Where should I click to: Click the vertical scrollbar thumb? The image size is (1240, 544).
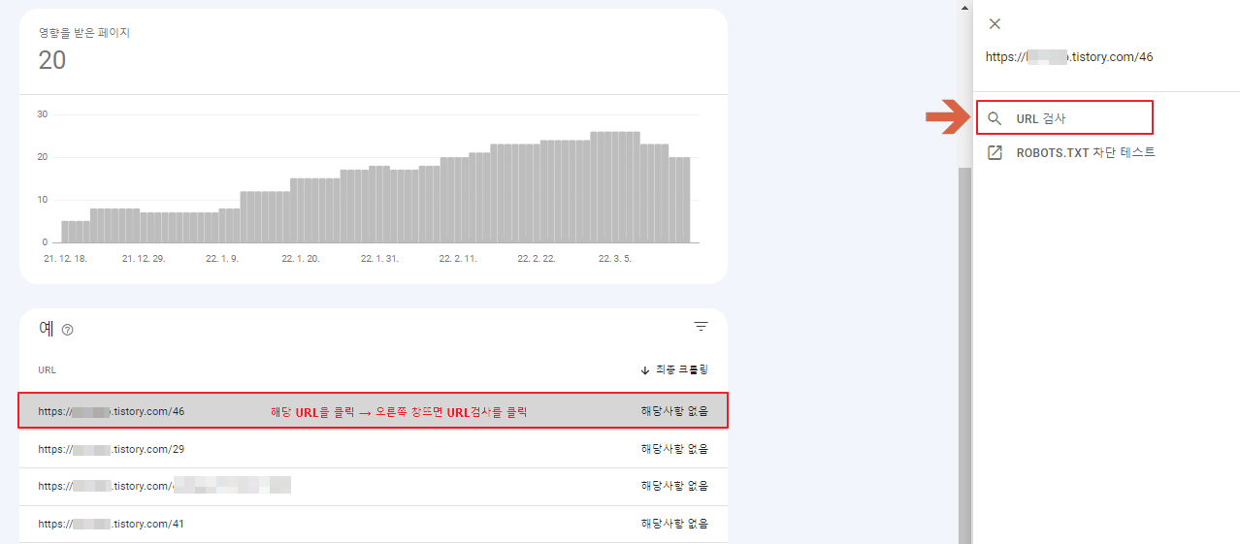click(x=963, y=354)
